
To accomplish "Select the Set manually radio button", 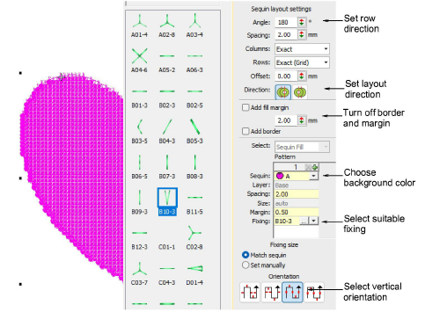I will [245, 265].
